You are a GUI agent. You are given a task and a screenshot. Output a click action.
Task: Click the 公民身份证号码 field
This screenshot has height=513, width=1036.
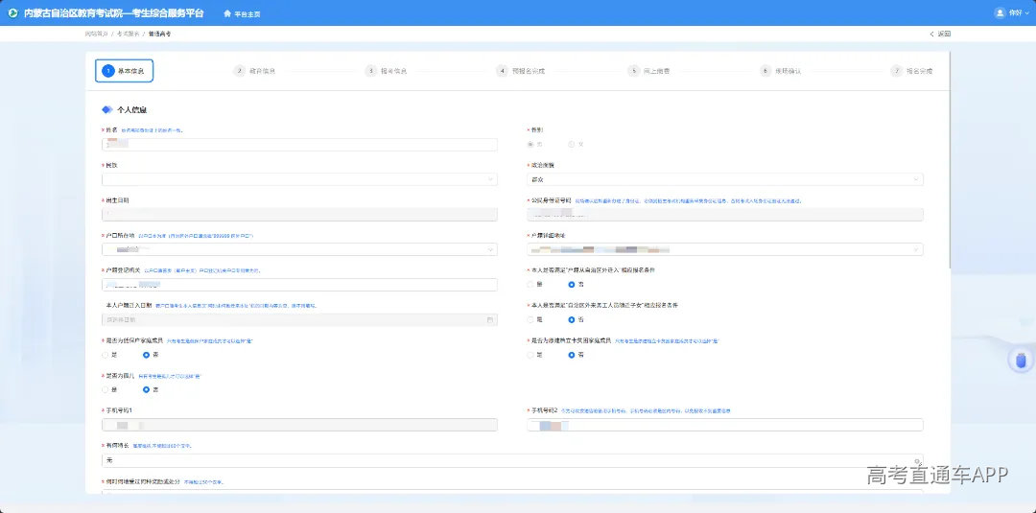[725, 214]
